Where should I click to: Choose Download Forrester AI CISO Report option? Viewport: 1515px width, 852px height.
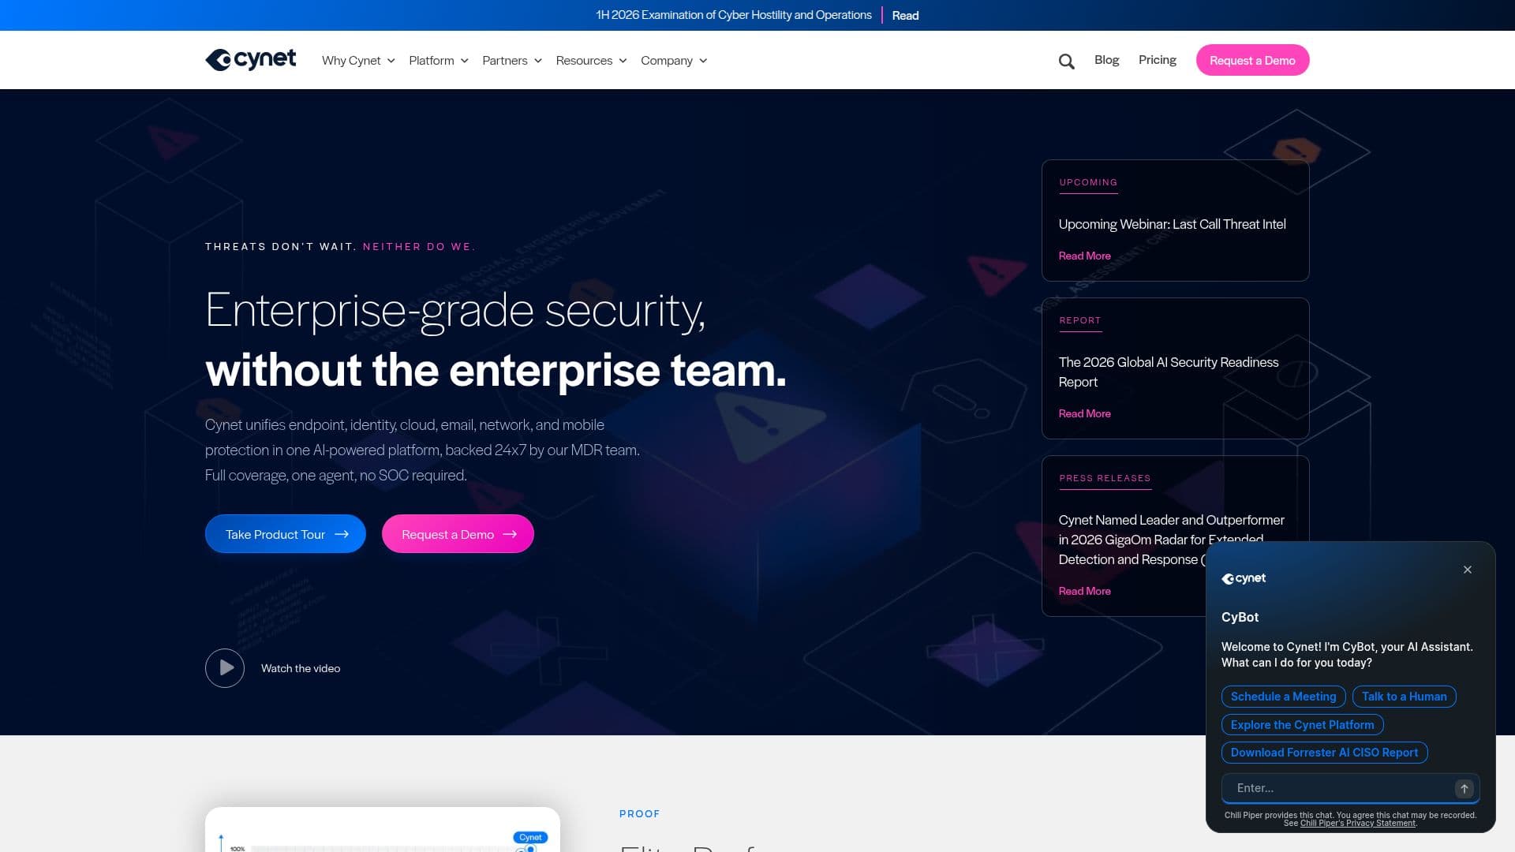(1324, 753)
